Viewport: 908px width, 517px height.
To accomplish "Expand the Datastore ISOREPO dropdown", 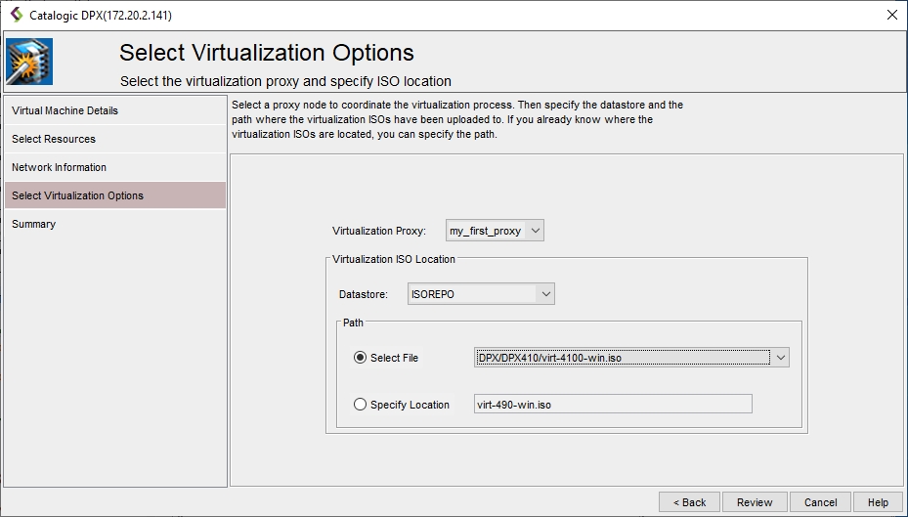I will [545, 294].
